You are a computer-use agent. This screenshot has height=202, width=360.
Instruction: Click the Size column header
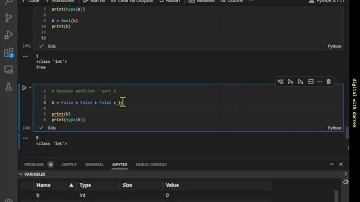(x=127, y=185)
